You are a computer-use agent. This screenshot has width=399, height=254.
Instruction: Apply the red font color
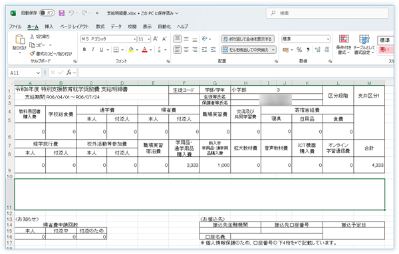(144, 50)
